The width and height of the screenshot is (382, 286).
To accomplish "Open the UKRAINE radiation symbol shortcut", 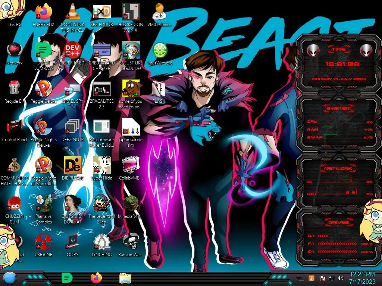I will 43,245.
